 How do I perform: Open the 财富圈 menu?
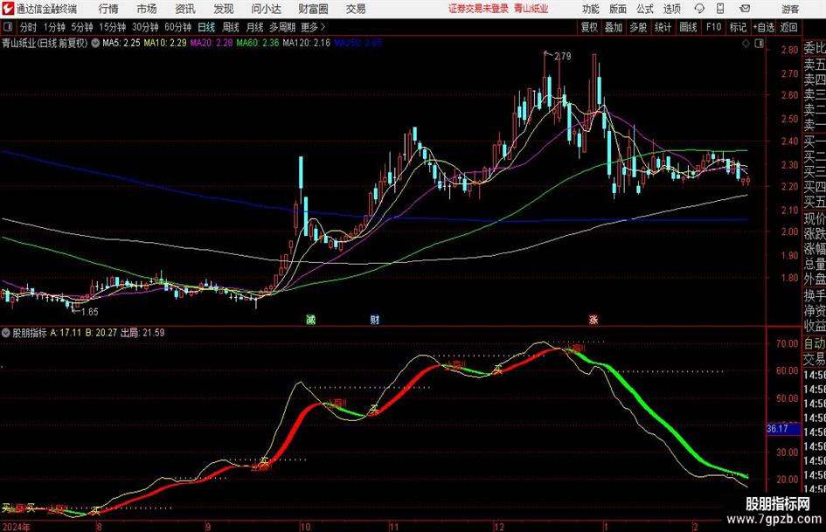coord(313,9)
